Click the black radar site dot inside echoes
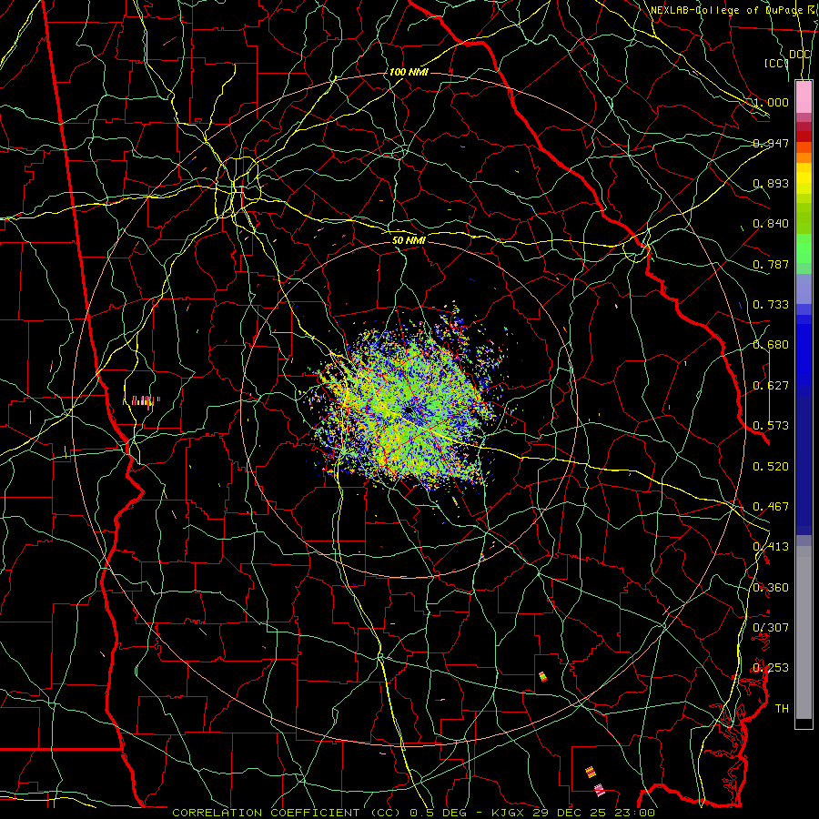819x819 pixels. point(408,411)
